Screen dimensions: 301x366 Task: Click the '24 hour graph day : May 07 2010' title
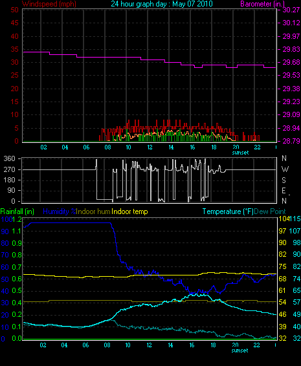click(162, 4)
